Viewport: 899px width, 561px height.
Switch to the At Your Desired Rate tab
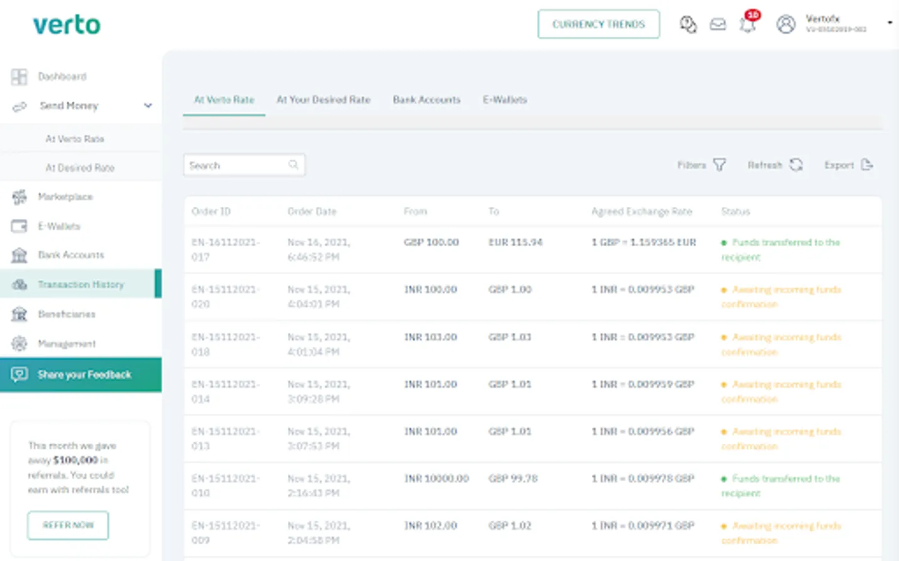[x=323, y=100]
